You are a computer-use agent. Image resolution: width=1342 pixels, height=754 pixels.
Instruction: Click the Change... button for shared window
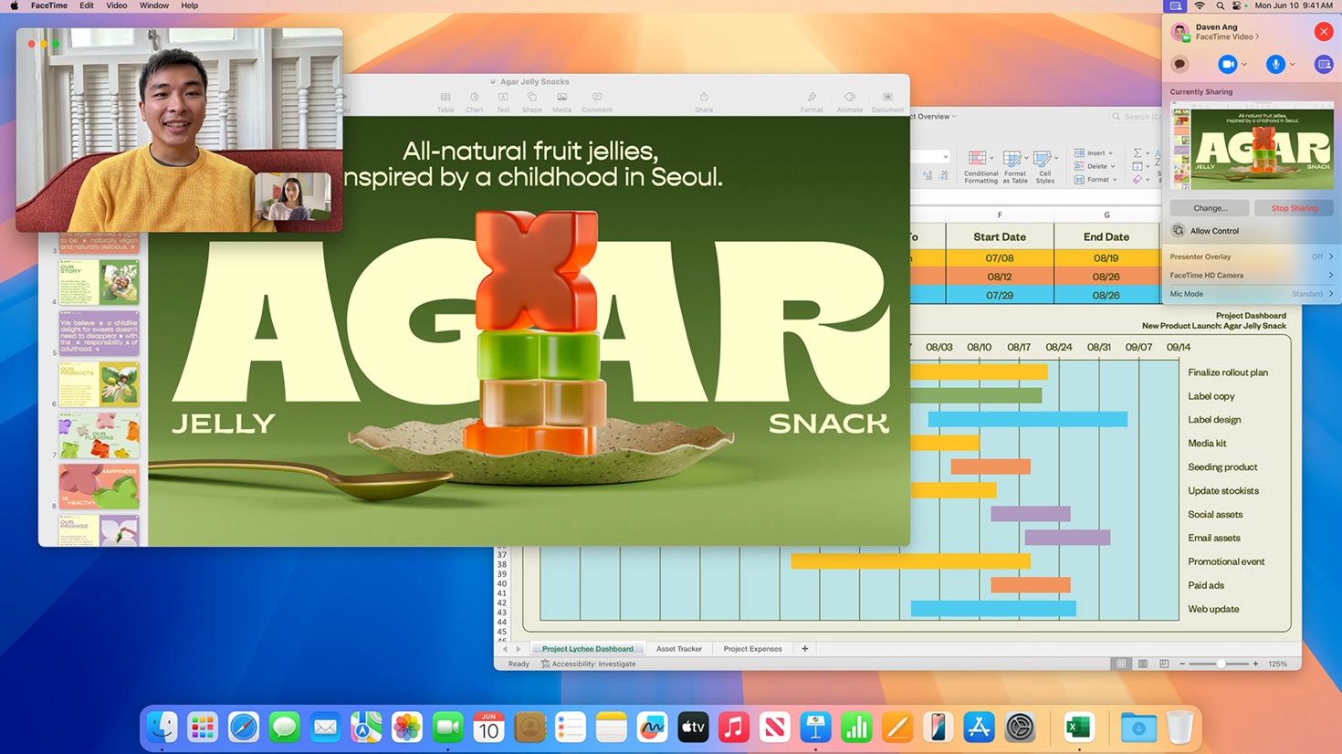point(1210,208)
